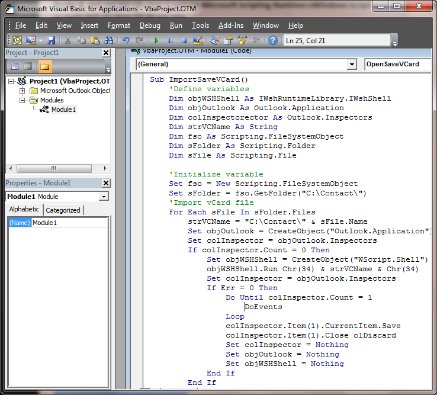
Task: Run the macro with the green play button
Action: coord(156,40)
